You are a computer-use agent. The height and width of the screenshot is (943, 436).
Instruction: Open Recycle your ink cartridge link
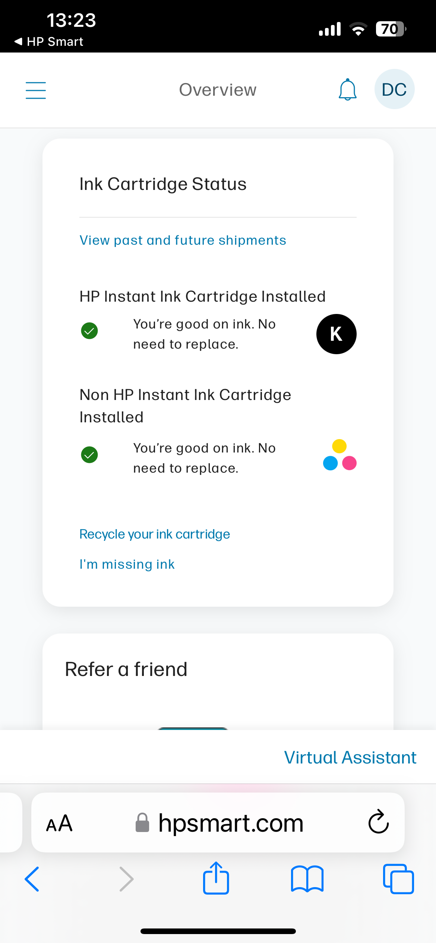tap(155, 534)
